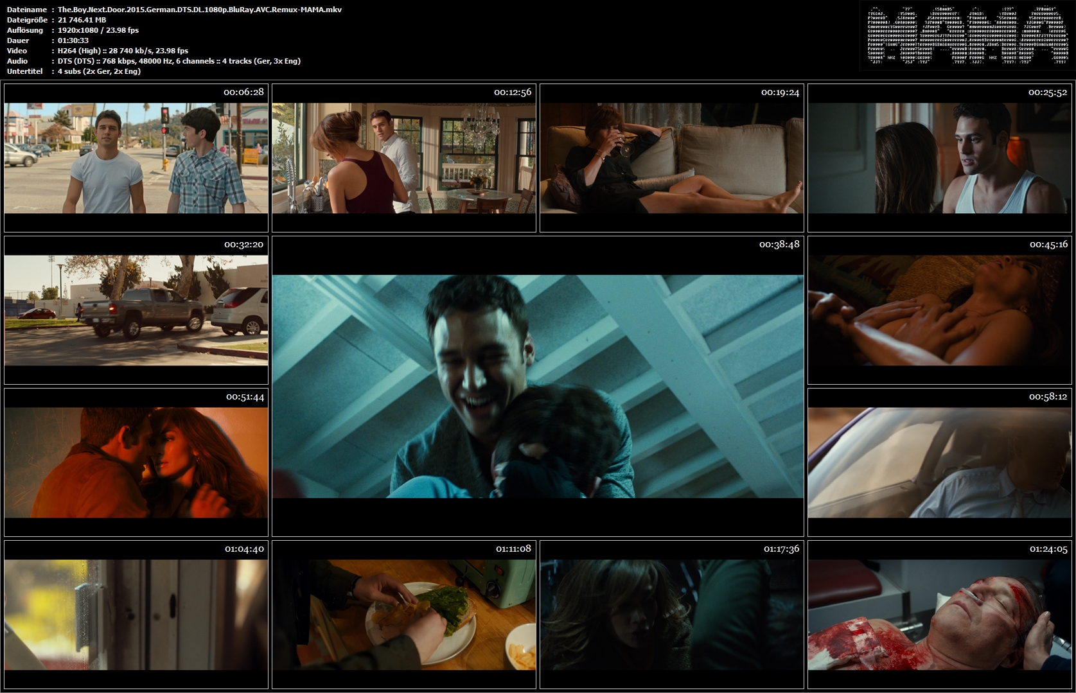Click the final frame thumbnail at 01:24:05
The height and width of the screenshot is (693, 1076).
point(940,615)
